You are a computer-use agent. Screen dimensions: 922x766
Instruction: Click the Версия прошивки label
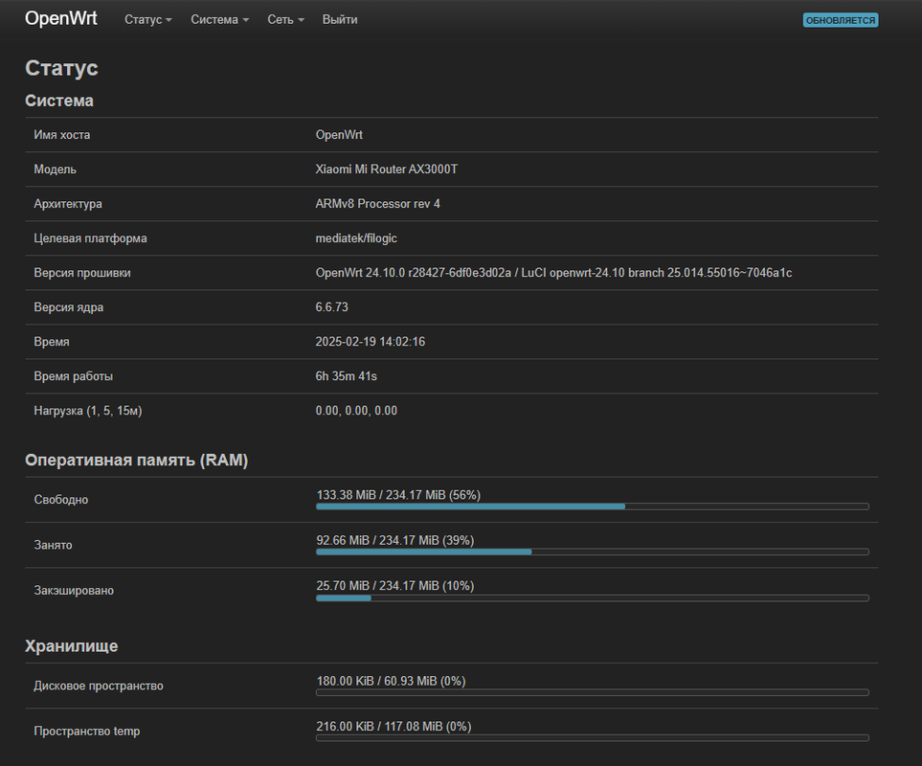click(x=81, y=273)
